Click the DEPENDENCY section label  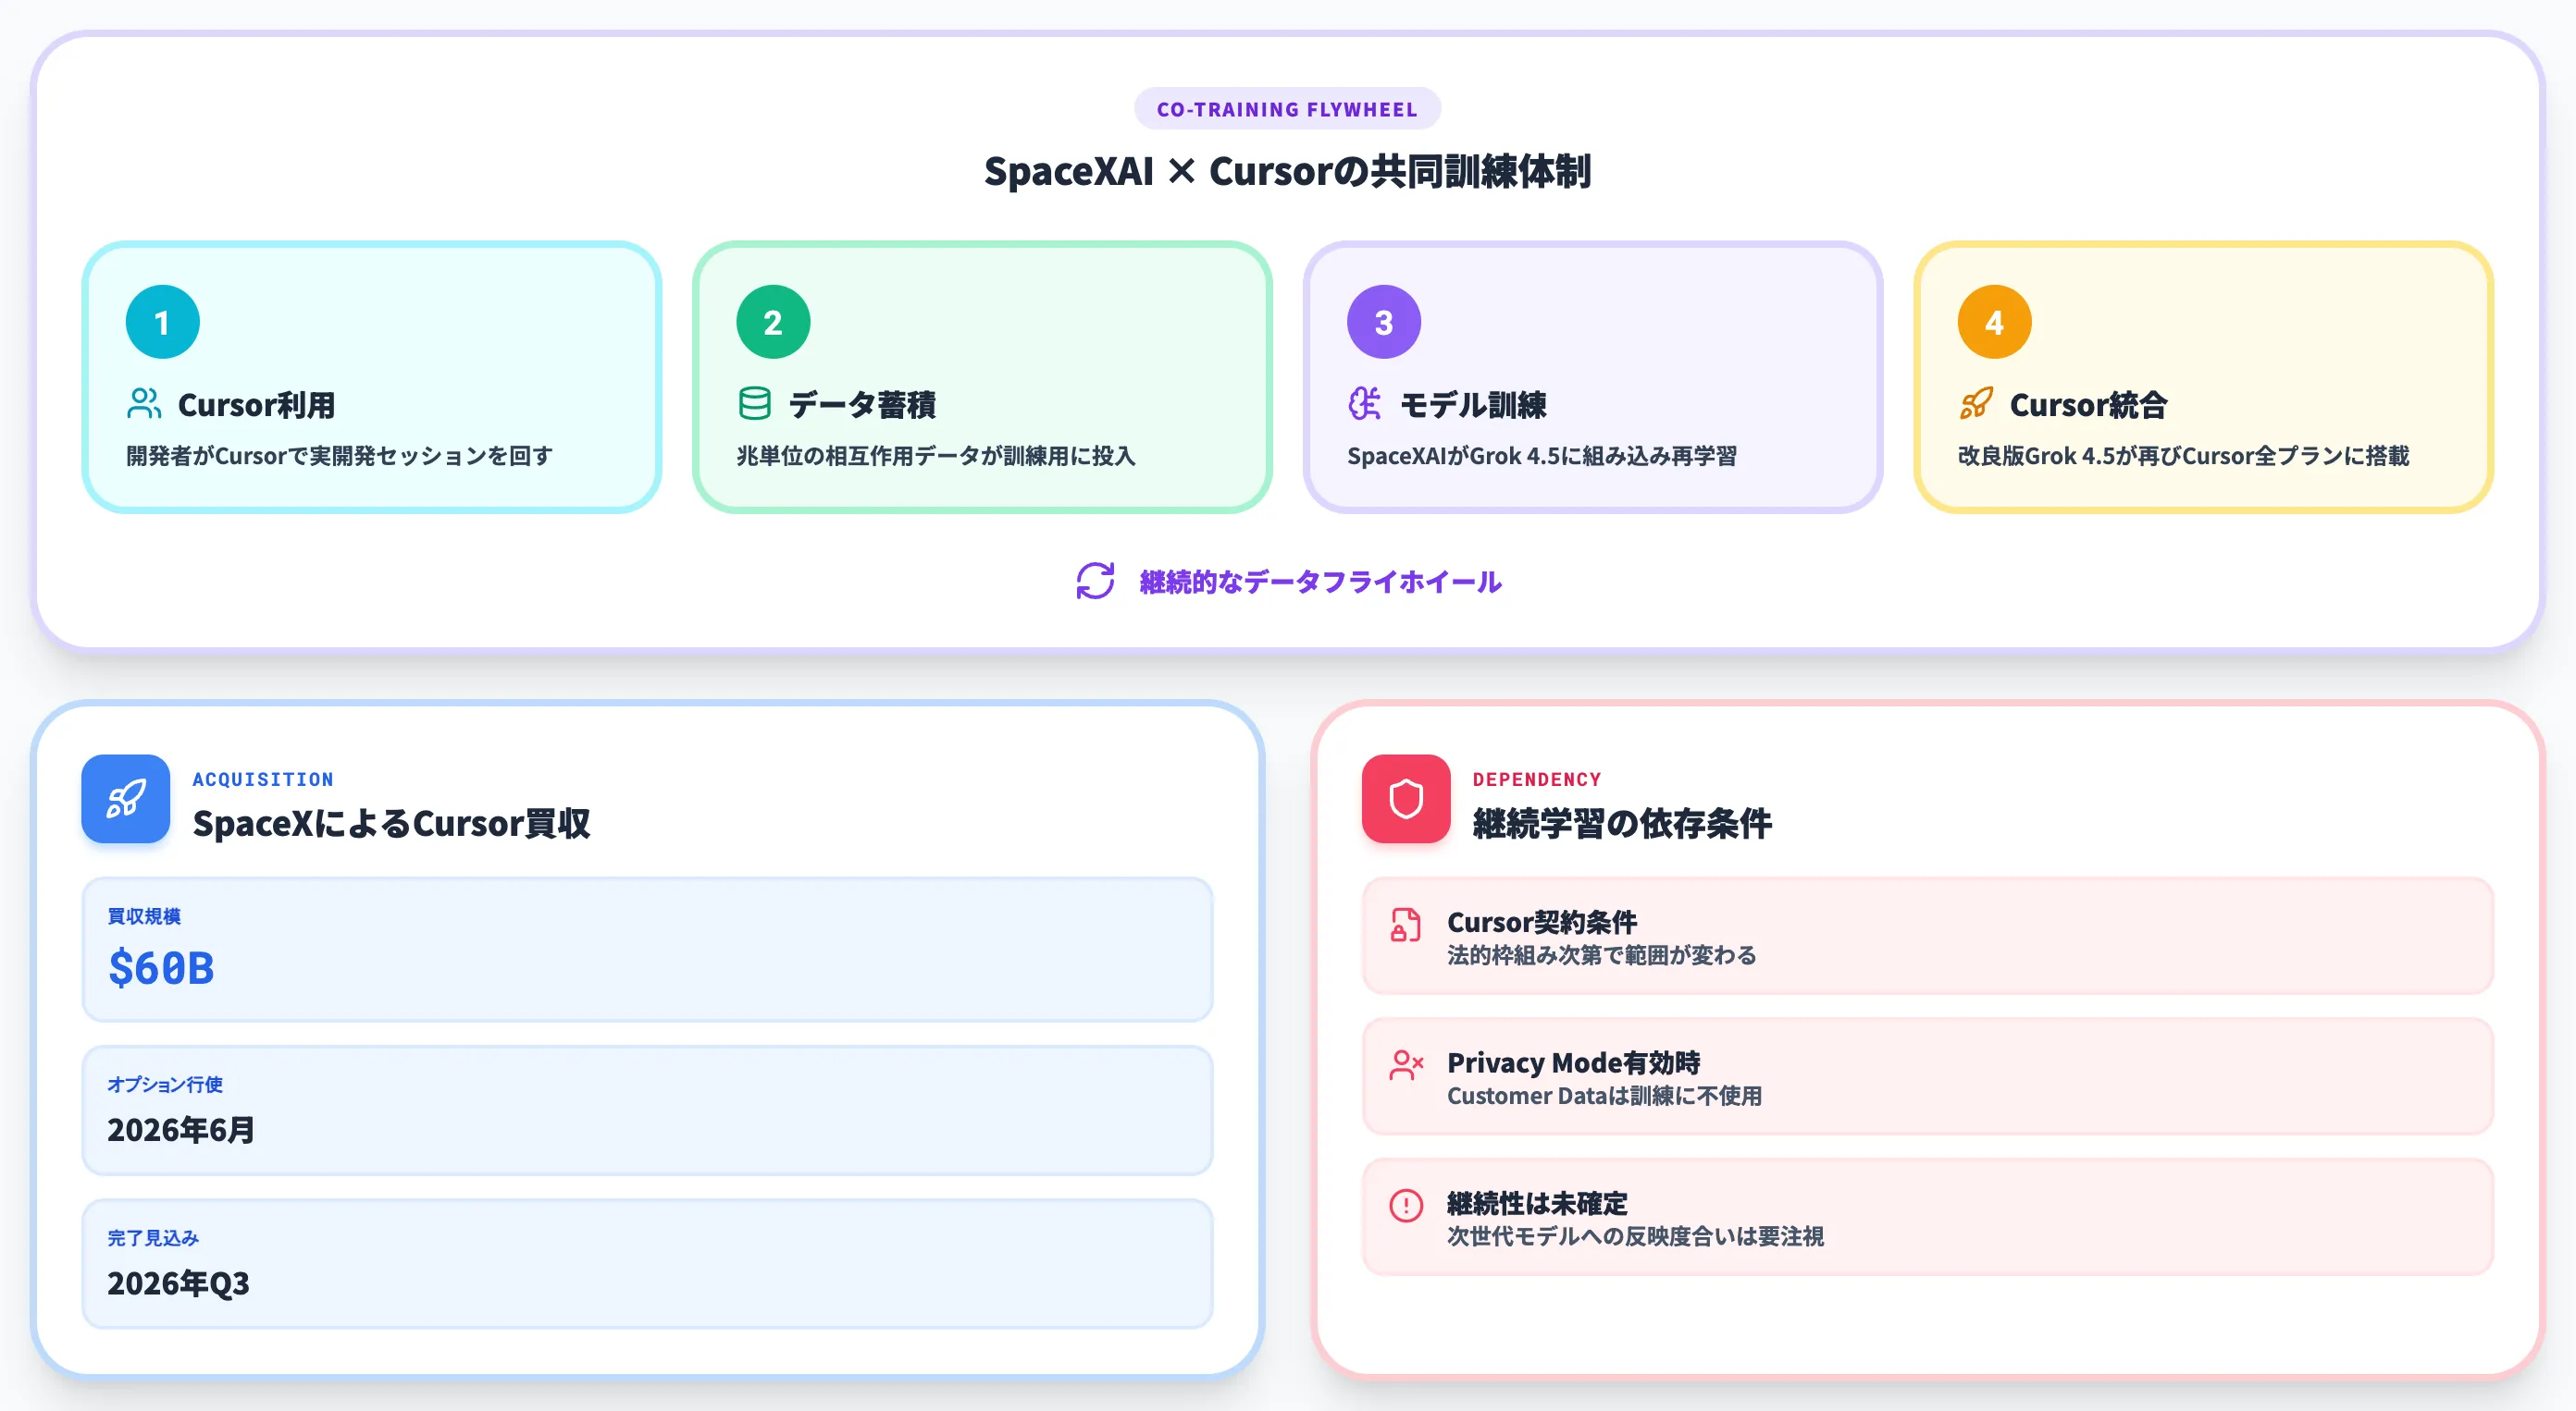pos(1537,779)
